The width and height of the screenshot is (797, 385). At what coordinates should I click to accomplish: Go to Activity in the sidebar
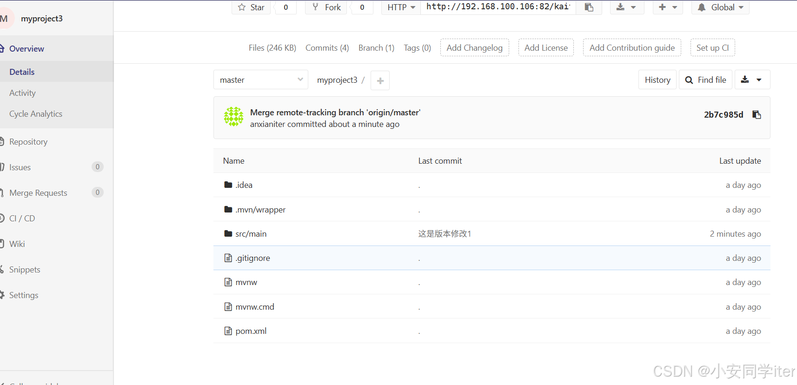point(22,93)
